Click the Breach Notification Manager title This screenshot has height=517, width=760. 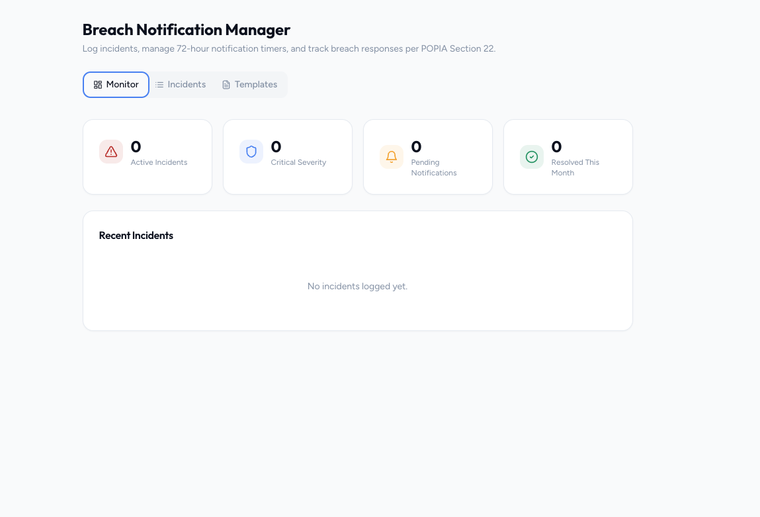[186, 30]
